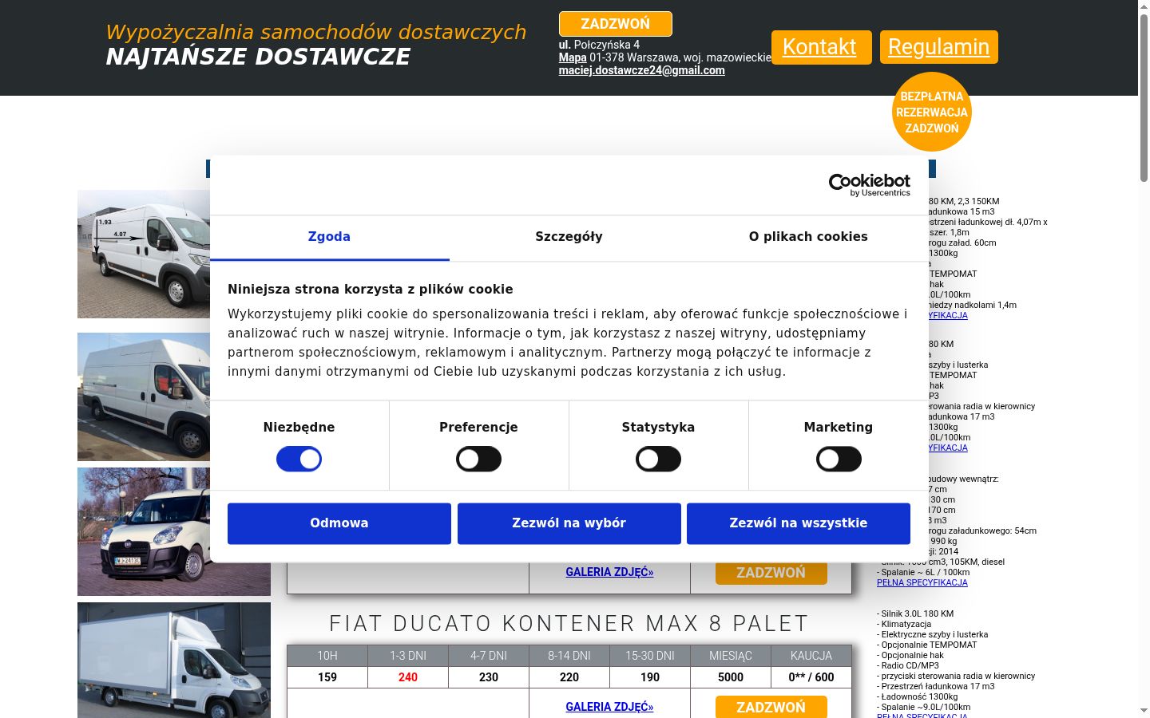Click the spec line Spalanie ~9.0L/100km
Viewport: 1150px width, 718px height.
[x=924, y=708]
